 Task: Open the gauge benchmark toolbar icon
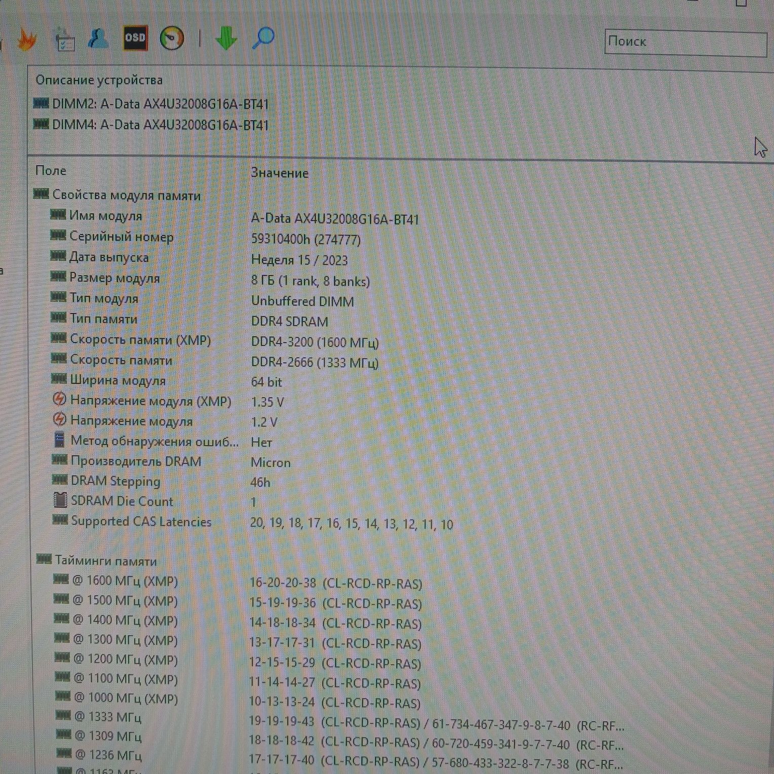pos(172,38)
